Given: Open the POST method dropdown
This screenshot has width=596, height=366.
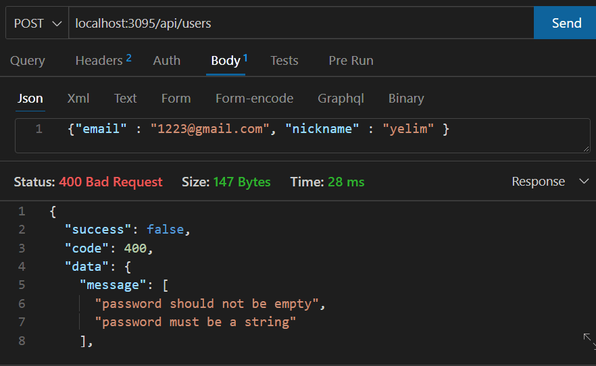Looking at the screenshot, I should point(37,23).
